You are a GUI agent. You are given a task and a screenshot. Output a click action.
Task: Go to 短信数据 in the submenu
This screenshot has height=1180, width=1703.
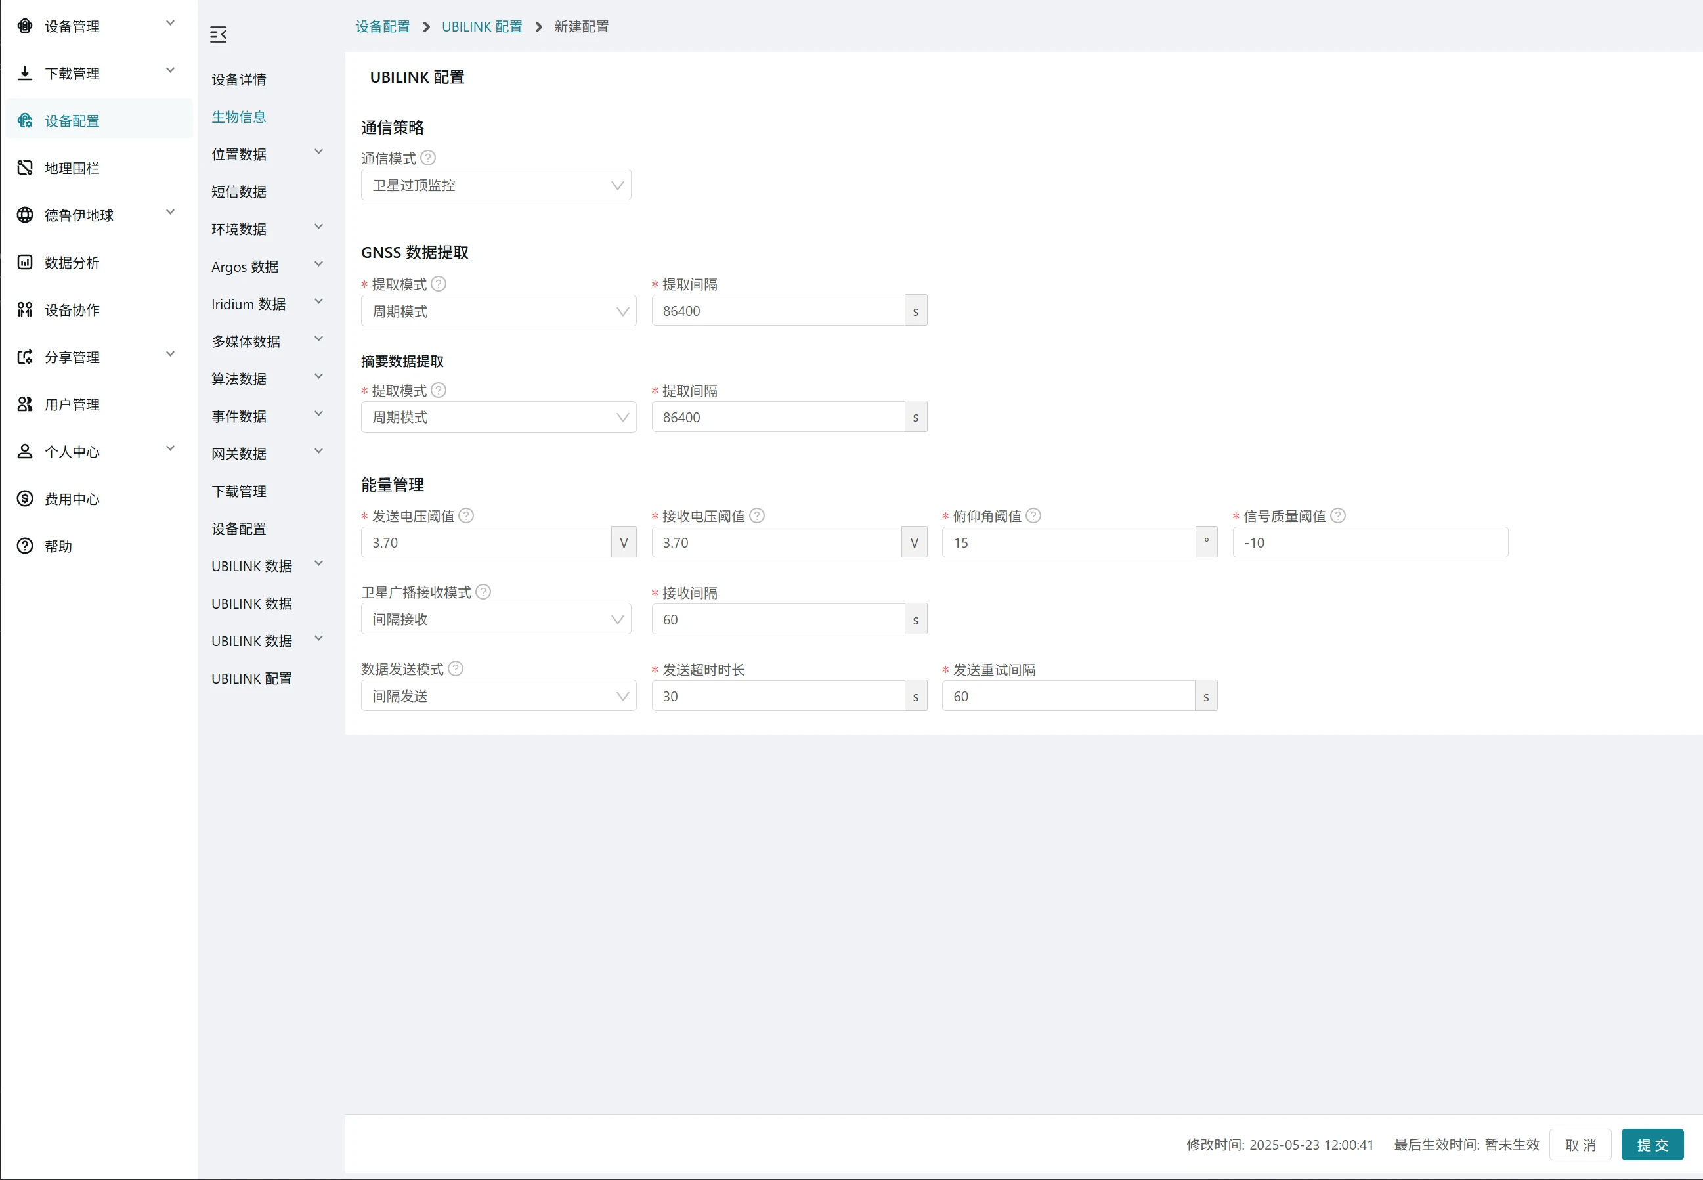239,192
